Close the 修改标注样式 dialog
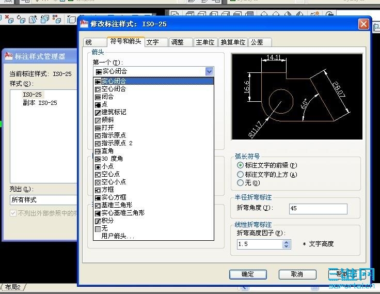This screenshot has height=294, width=380. coord(363,24)
